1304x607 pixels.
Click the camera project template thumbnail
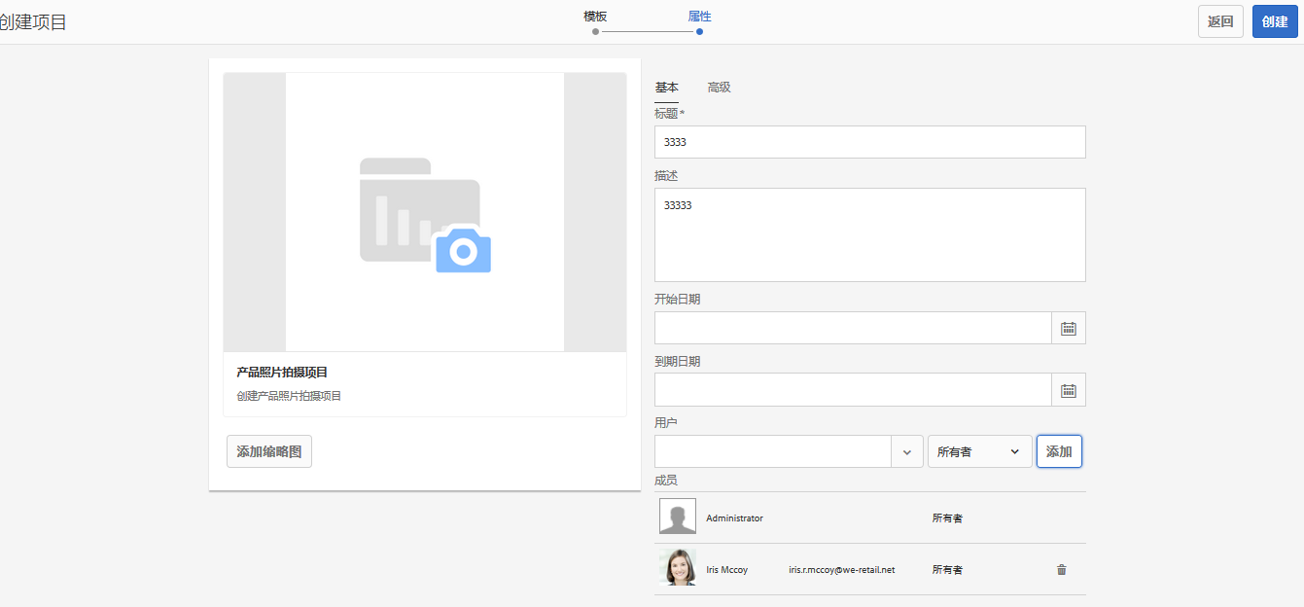[x=425, y=212]
